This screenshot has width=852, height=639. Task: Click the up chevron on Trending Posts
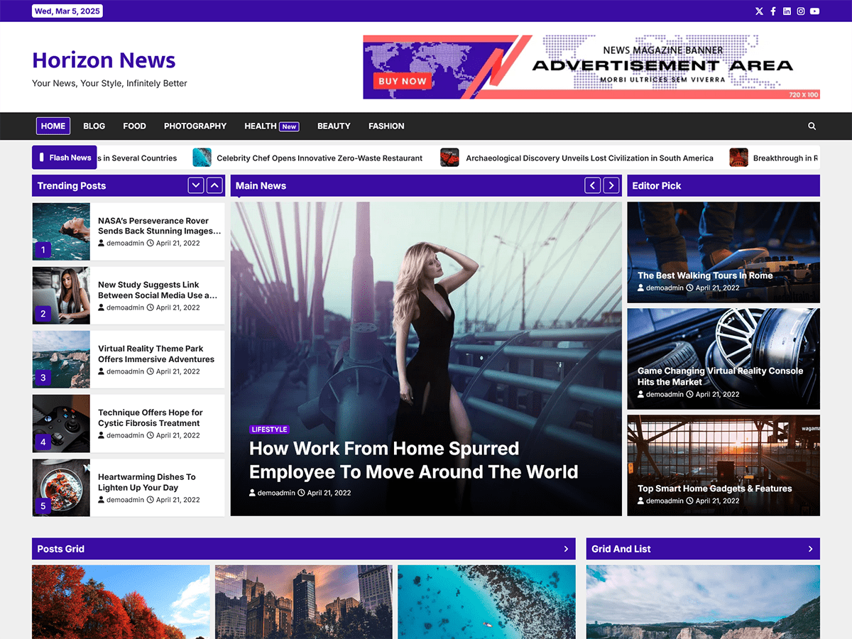(x=214, y=185)
